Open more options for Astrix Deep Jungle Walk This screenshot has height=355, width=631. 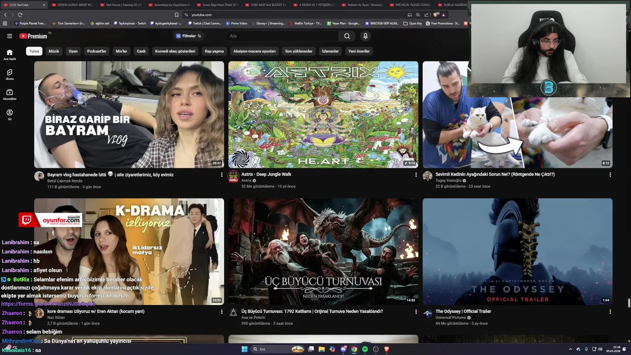click(416, 175)
